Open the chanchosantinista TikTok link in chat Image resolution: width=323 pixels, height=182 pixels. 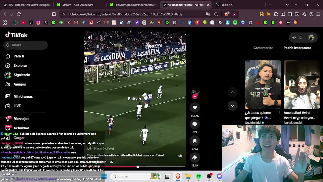[49, 153]
